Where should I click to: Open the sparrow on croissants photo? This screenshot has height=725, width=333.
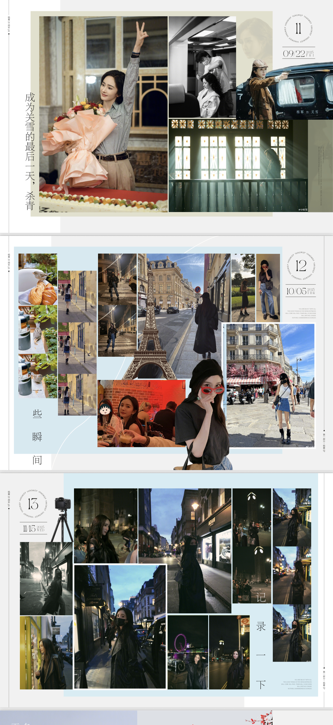pos(38,279)
